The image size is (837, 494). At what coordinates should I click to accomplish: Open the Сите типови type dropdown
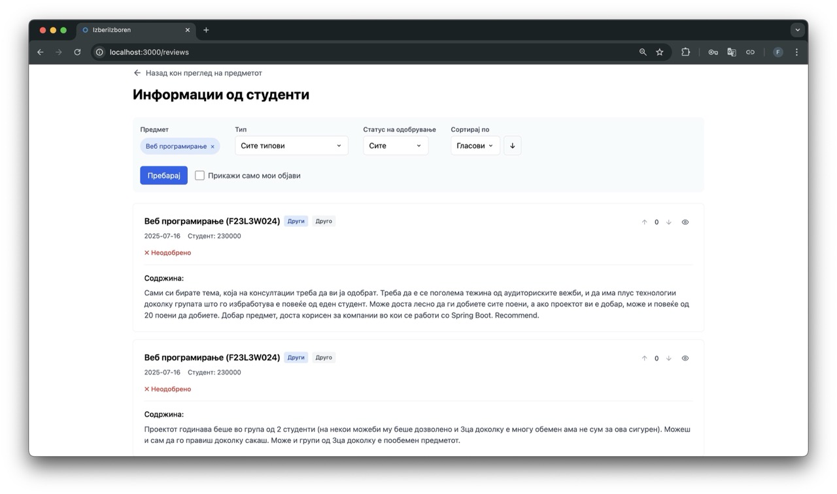tap(291, 146)
